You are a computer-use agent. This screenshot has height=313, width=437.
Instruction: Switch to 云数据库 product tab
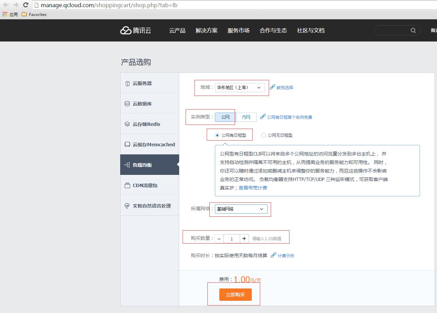(150, 103)
